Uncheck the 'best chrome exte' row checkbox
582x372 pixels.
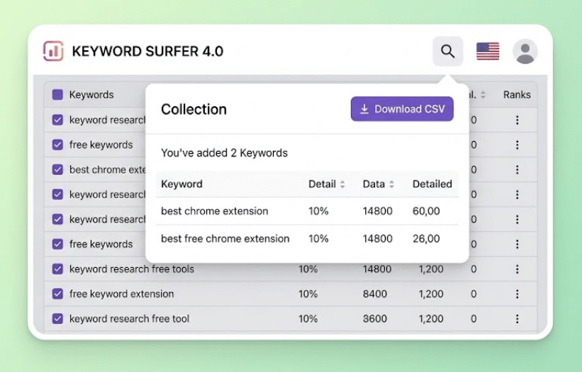[57, 169]
